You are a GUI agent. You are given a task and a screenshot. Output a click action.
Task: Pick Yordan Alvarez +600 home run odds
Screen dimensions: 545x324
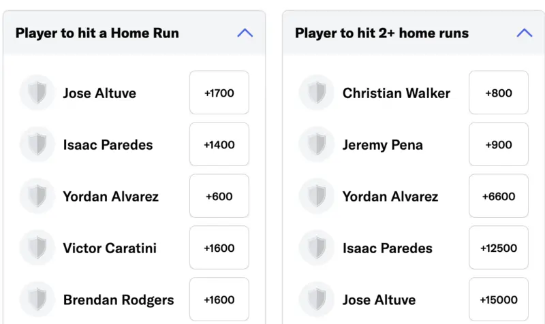[219, 196]
